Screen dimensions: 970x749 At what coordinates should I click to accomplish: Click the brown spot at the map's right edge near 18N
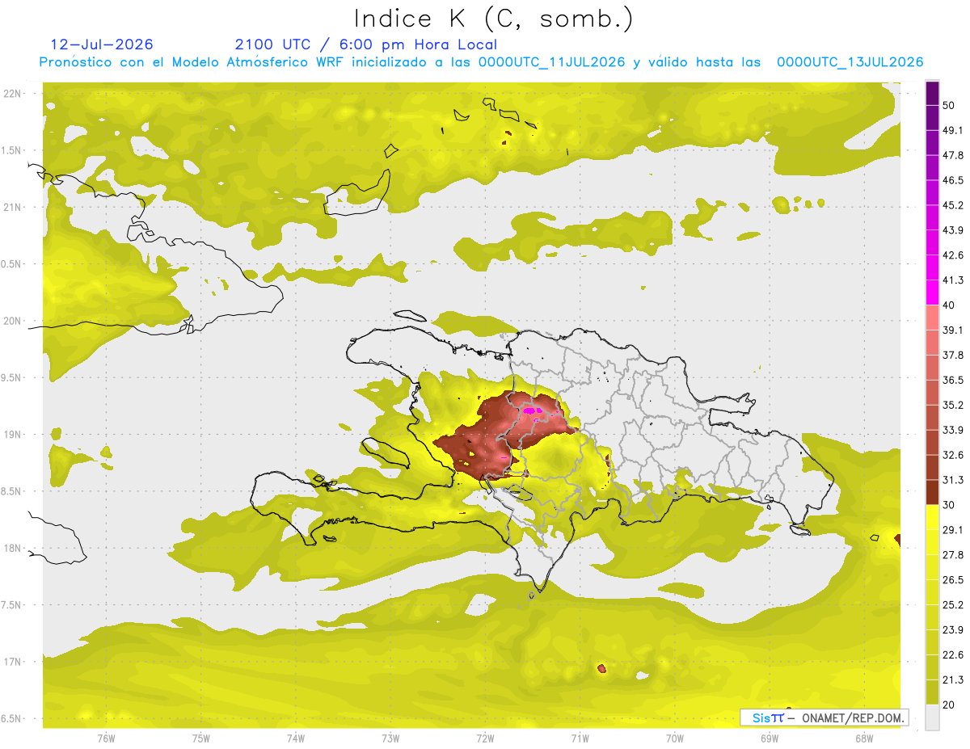897,539
